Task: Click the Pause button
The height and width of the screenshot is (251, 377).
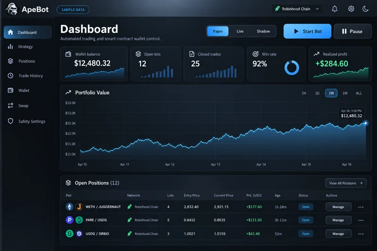Action: 352,31
